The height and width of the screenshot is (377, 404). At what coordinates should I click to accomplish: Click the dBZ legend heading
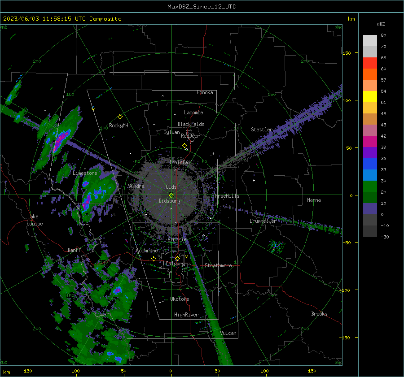pos(381,24)
